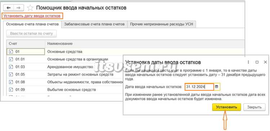Viewport: 270px width, 131px height.
Task: Switch to 'Основные счета плана счетов' tab
Action: click(32, 24)
